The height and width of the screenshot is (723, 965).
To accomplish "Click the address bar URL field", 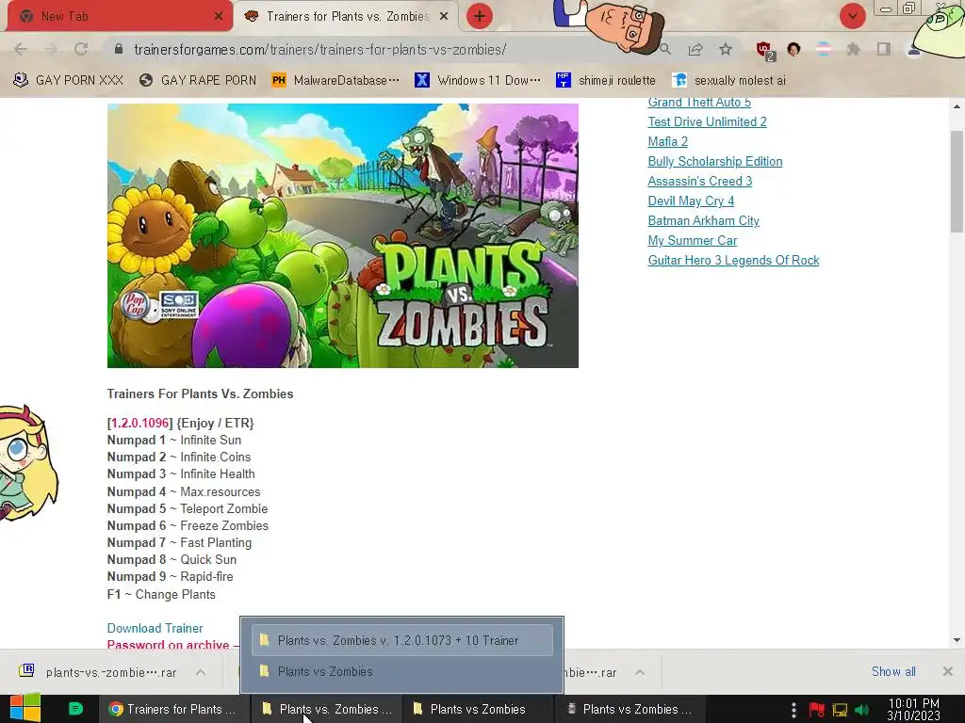I will pos(320,49).
